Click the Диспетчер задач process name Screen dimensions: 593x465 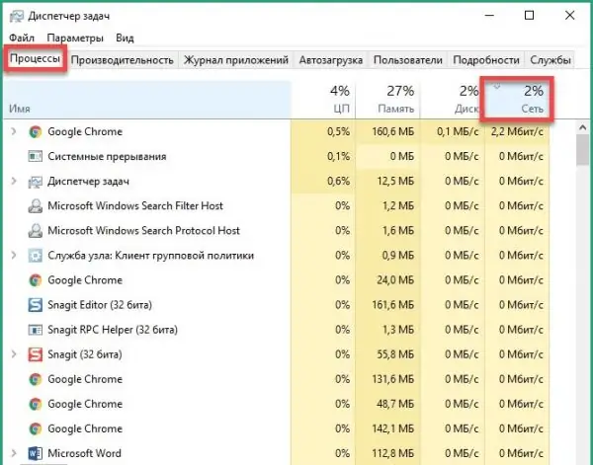(88, 182)
